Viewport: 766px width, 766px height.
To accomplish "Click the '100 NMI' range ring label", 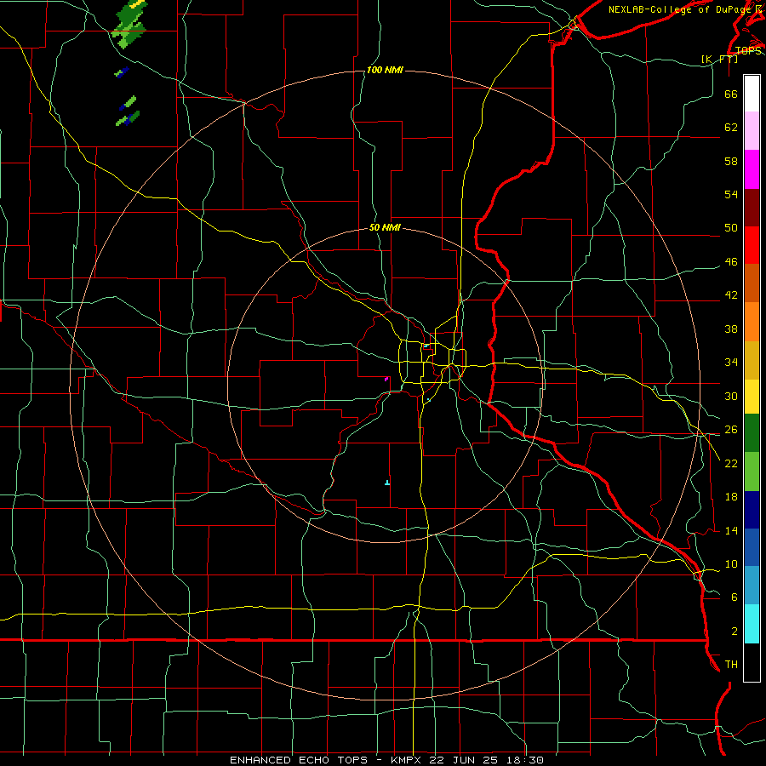I will [x=385, y=71].
